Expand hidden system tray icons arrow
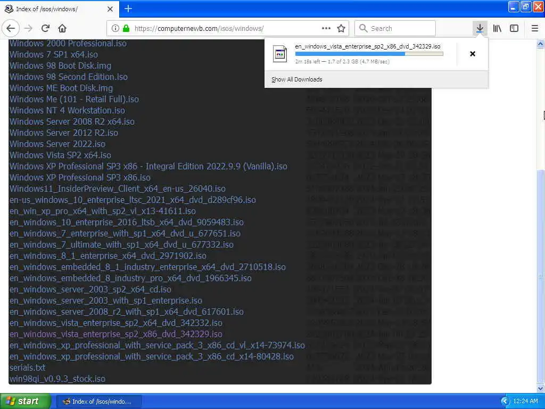The width and height of the screenshot is (545, 409). pos(505,402)
